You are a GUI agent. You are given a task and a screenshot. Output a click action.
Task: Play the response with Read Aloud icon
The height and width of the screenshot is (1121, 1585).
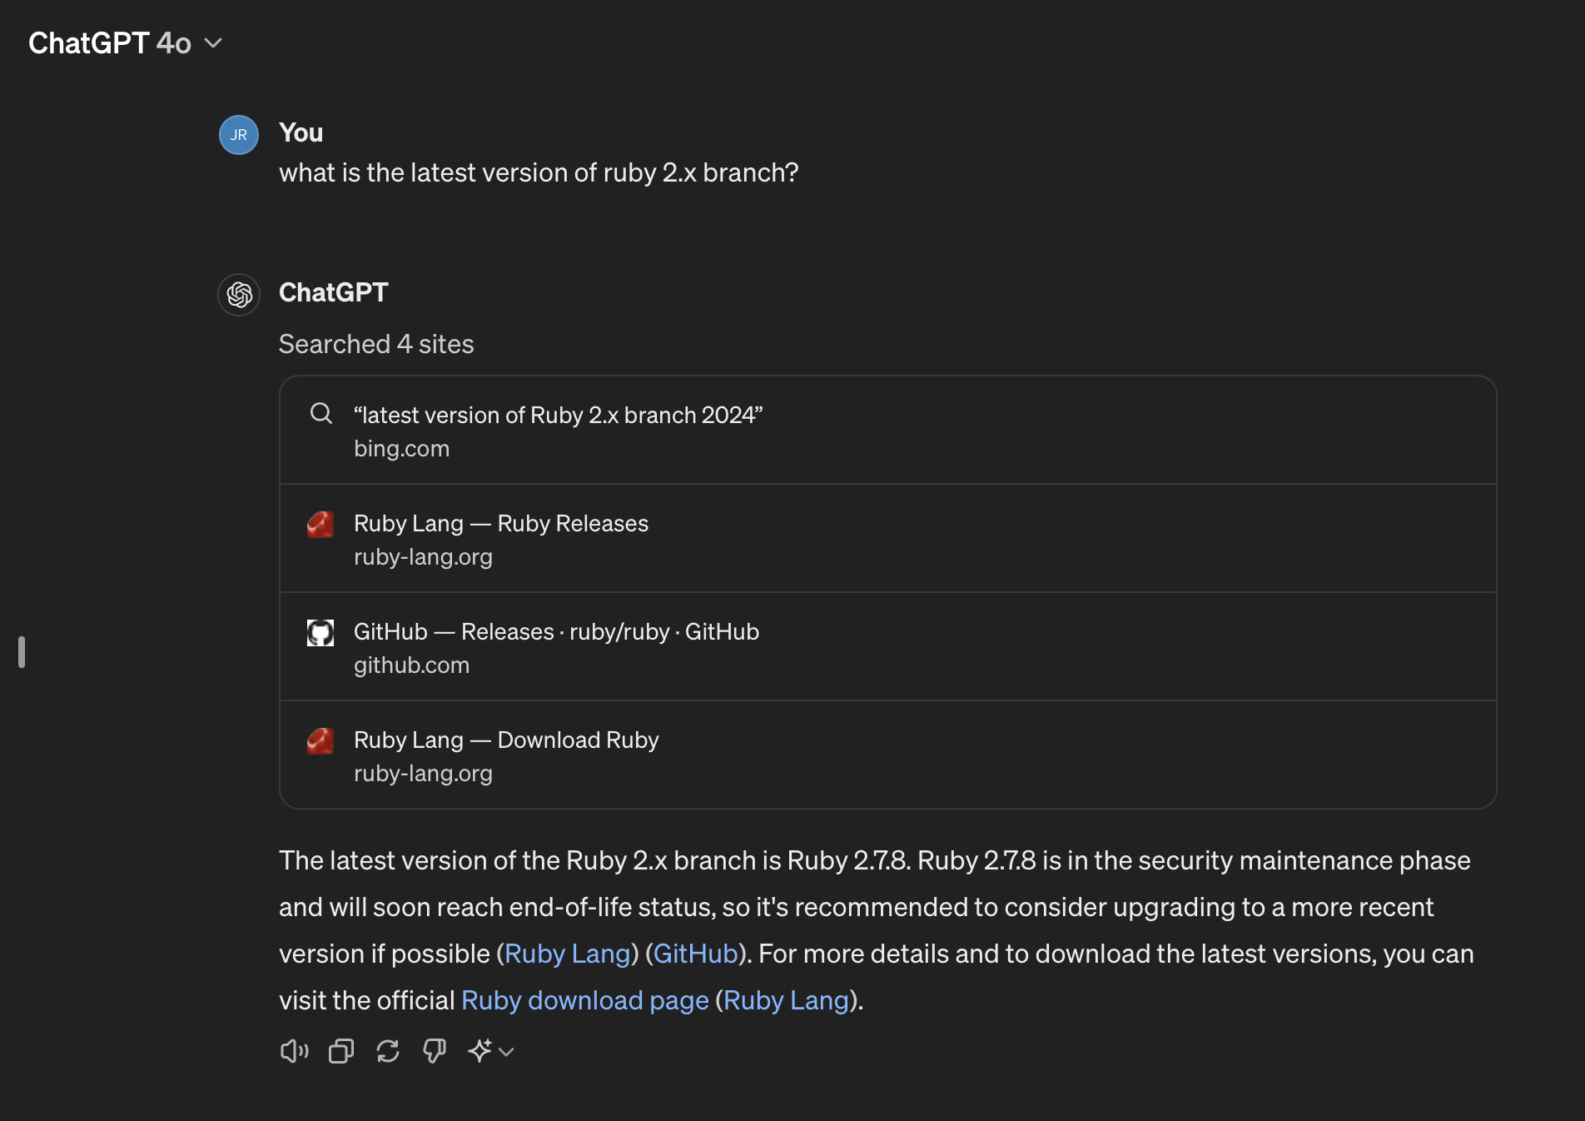click(295, 1051)
